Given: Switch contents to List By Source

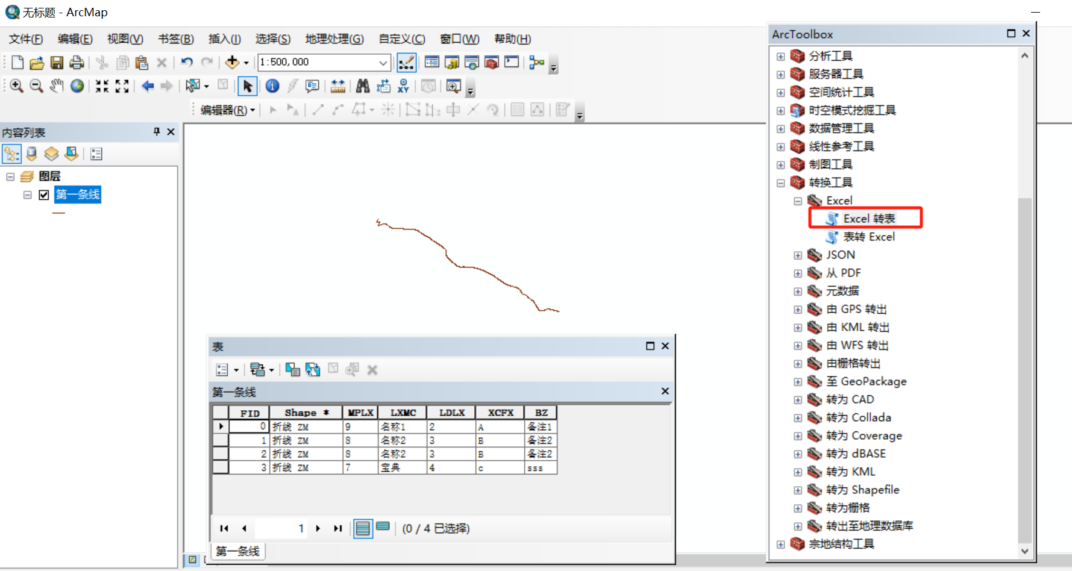Looking at the screenshot, I should click(x=32, y=154).
